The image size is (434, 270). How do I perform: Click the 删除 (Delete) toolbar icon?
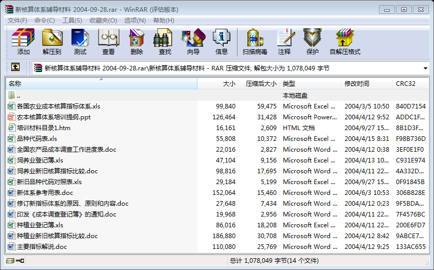tap(136, 38)
